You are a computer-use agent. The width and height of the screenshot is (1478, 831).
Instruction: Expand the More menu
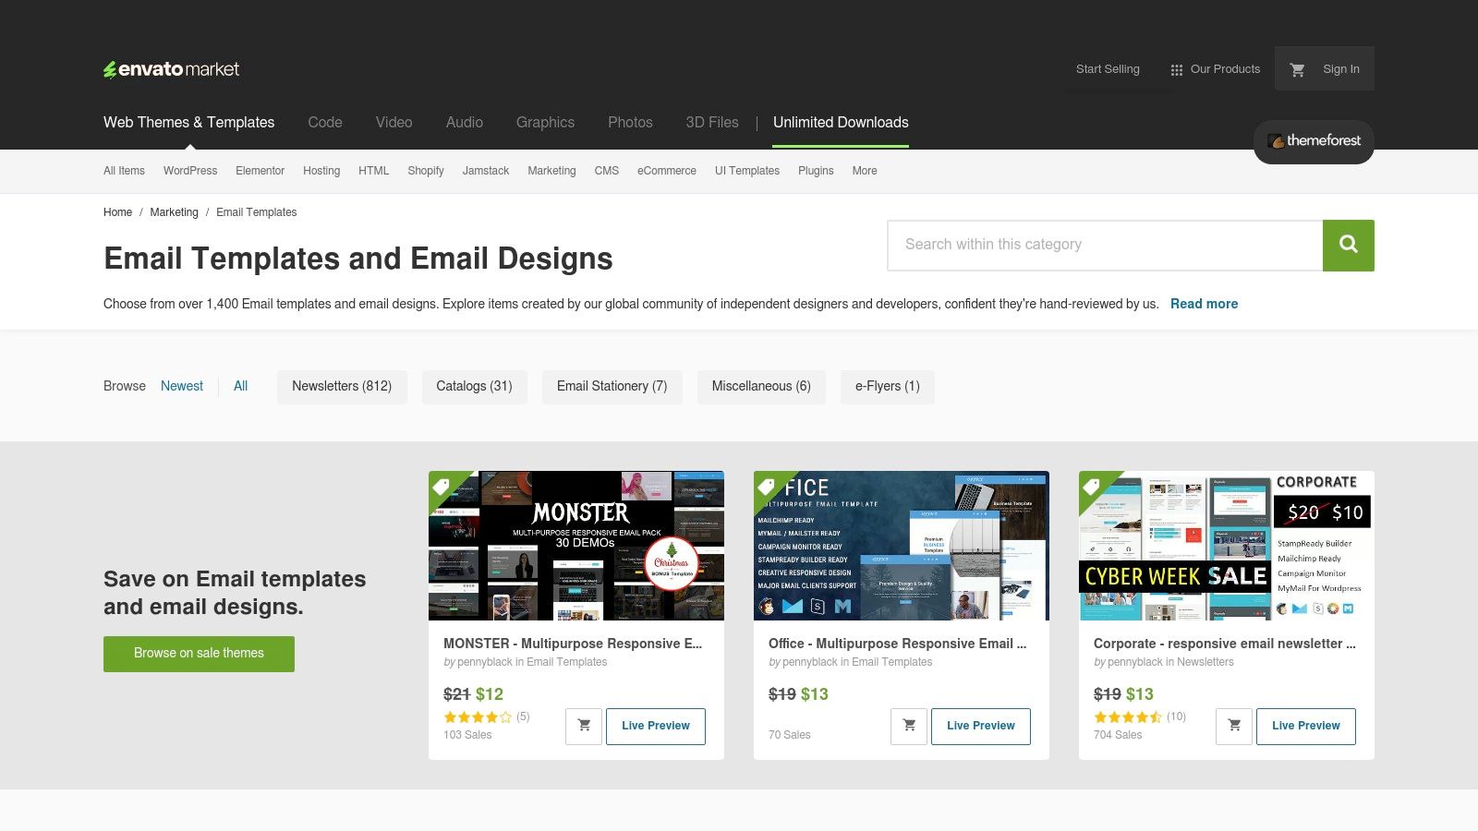[x=865, y=171]
